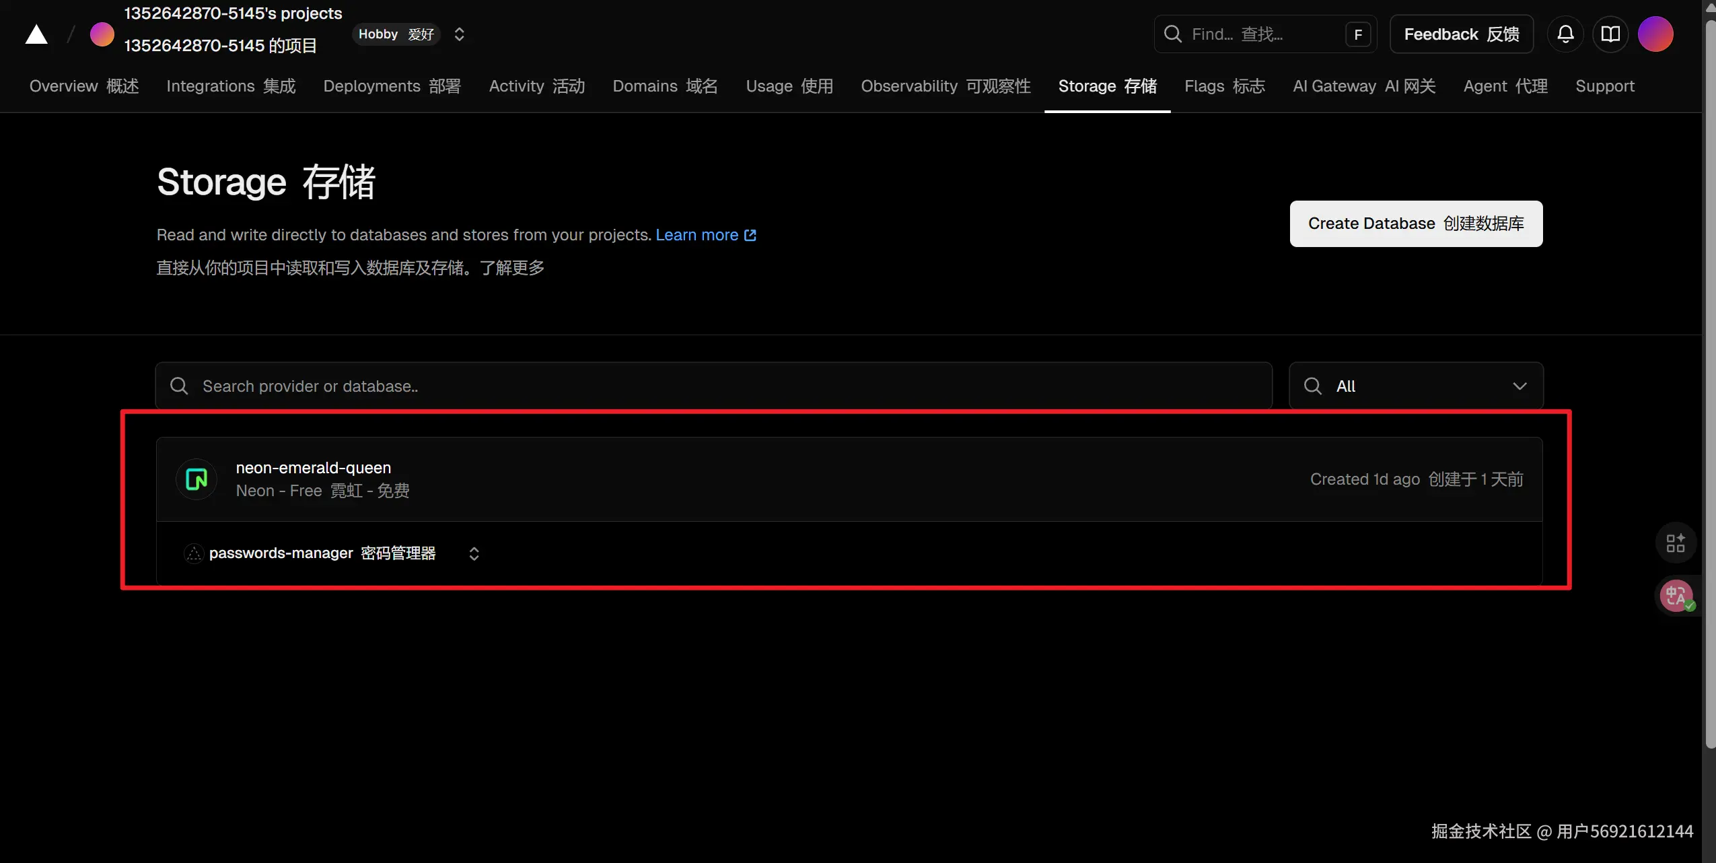The image size is (1716, 863).
Task: Click the team avatar next to project name
Action: pyautogui.click(x=102, y=34)
